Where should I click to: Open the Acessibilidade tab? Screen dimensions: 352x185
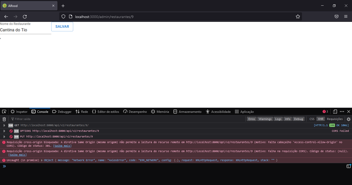pyautogui.click(x=218, y=112)
